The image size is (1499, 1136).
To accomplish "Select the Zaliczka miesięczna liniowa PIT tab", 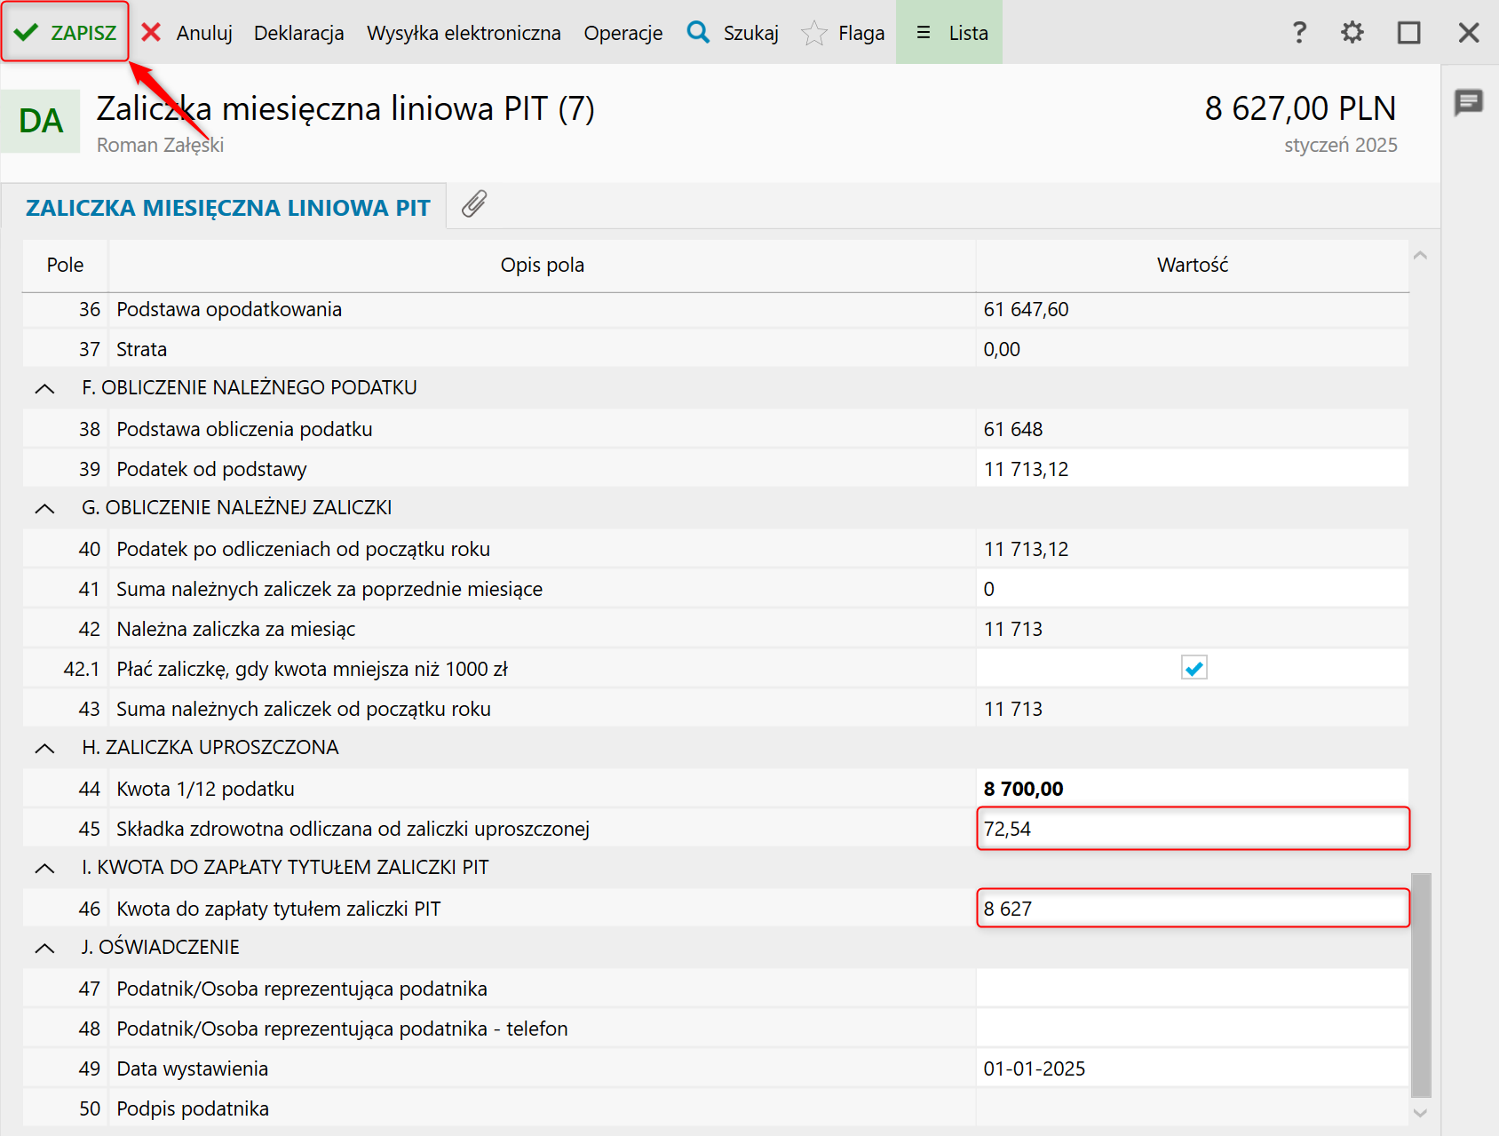I will (227, 208).
